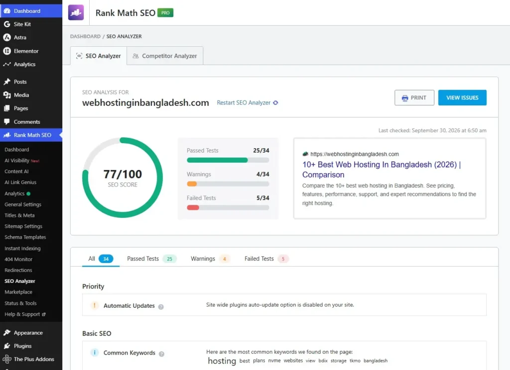Click the info icon on Common Keywords row
Screen dimensions: 510x370
pos(95,353)
